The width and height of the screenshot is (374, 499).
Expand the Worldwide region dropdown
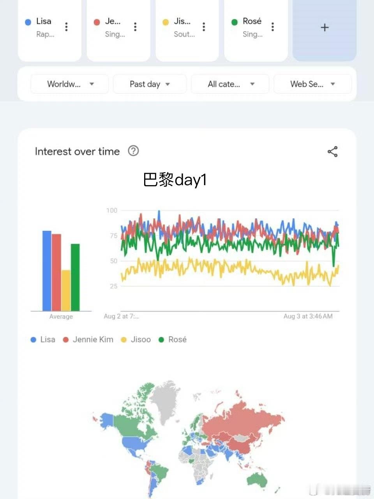tap(69, 84)
